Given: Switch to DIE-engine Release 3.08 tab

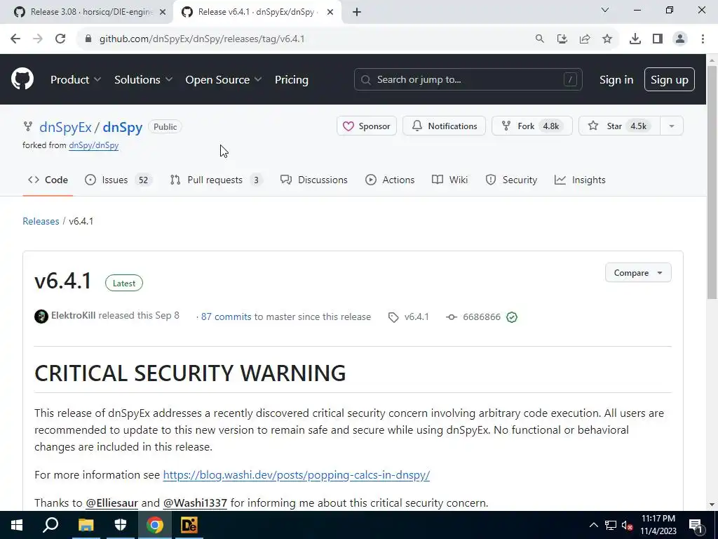Looking at the screenshot, I should [86, 12].
